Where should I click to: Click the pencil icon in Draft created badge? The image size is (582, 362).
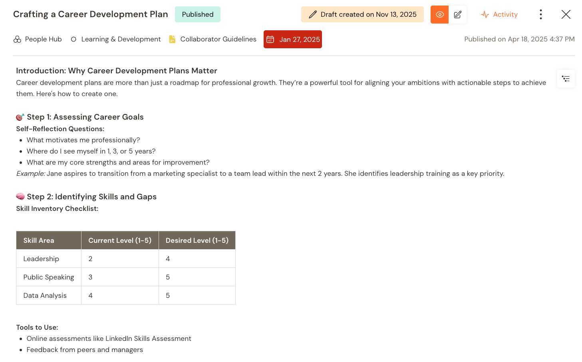pyautogui.click(x=313, y=14)
